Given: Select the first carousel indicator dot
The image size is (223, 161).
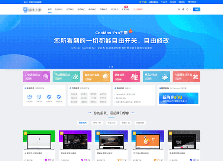Looking at the screenshot, I should (x=109, y=67).
